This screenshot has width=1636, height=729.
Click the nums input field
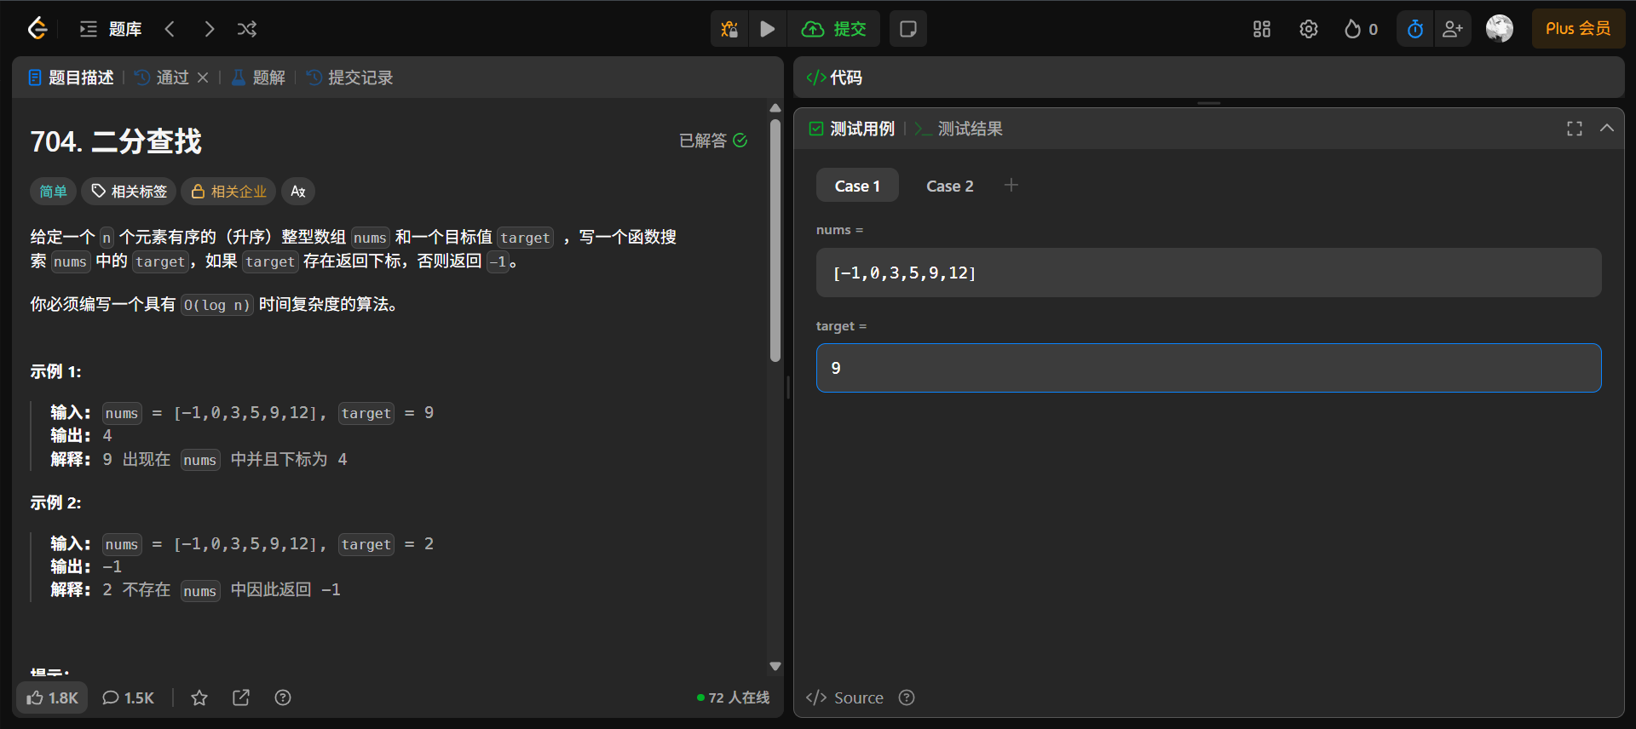pyautogui.click(x=1208, y=273)
